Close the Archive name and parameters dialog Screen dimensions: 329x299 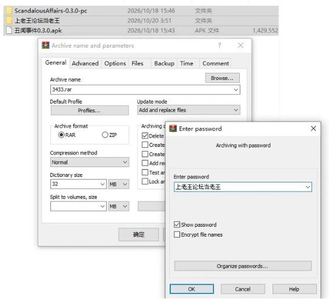(241, 45)
